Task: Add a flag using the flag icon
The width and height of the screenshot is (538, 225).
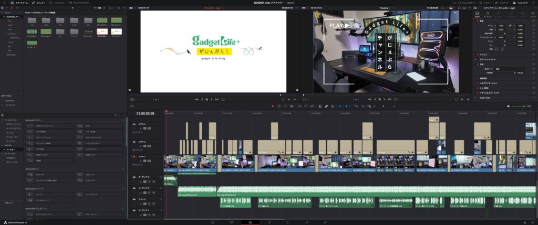Action: coord(340,106)
